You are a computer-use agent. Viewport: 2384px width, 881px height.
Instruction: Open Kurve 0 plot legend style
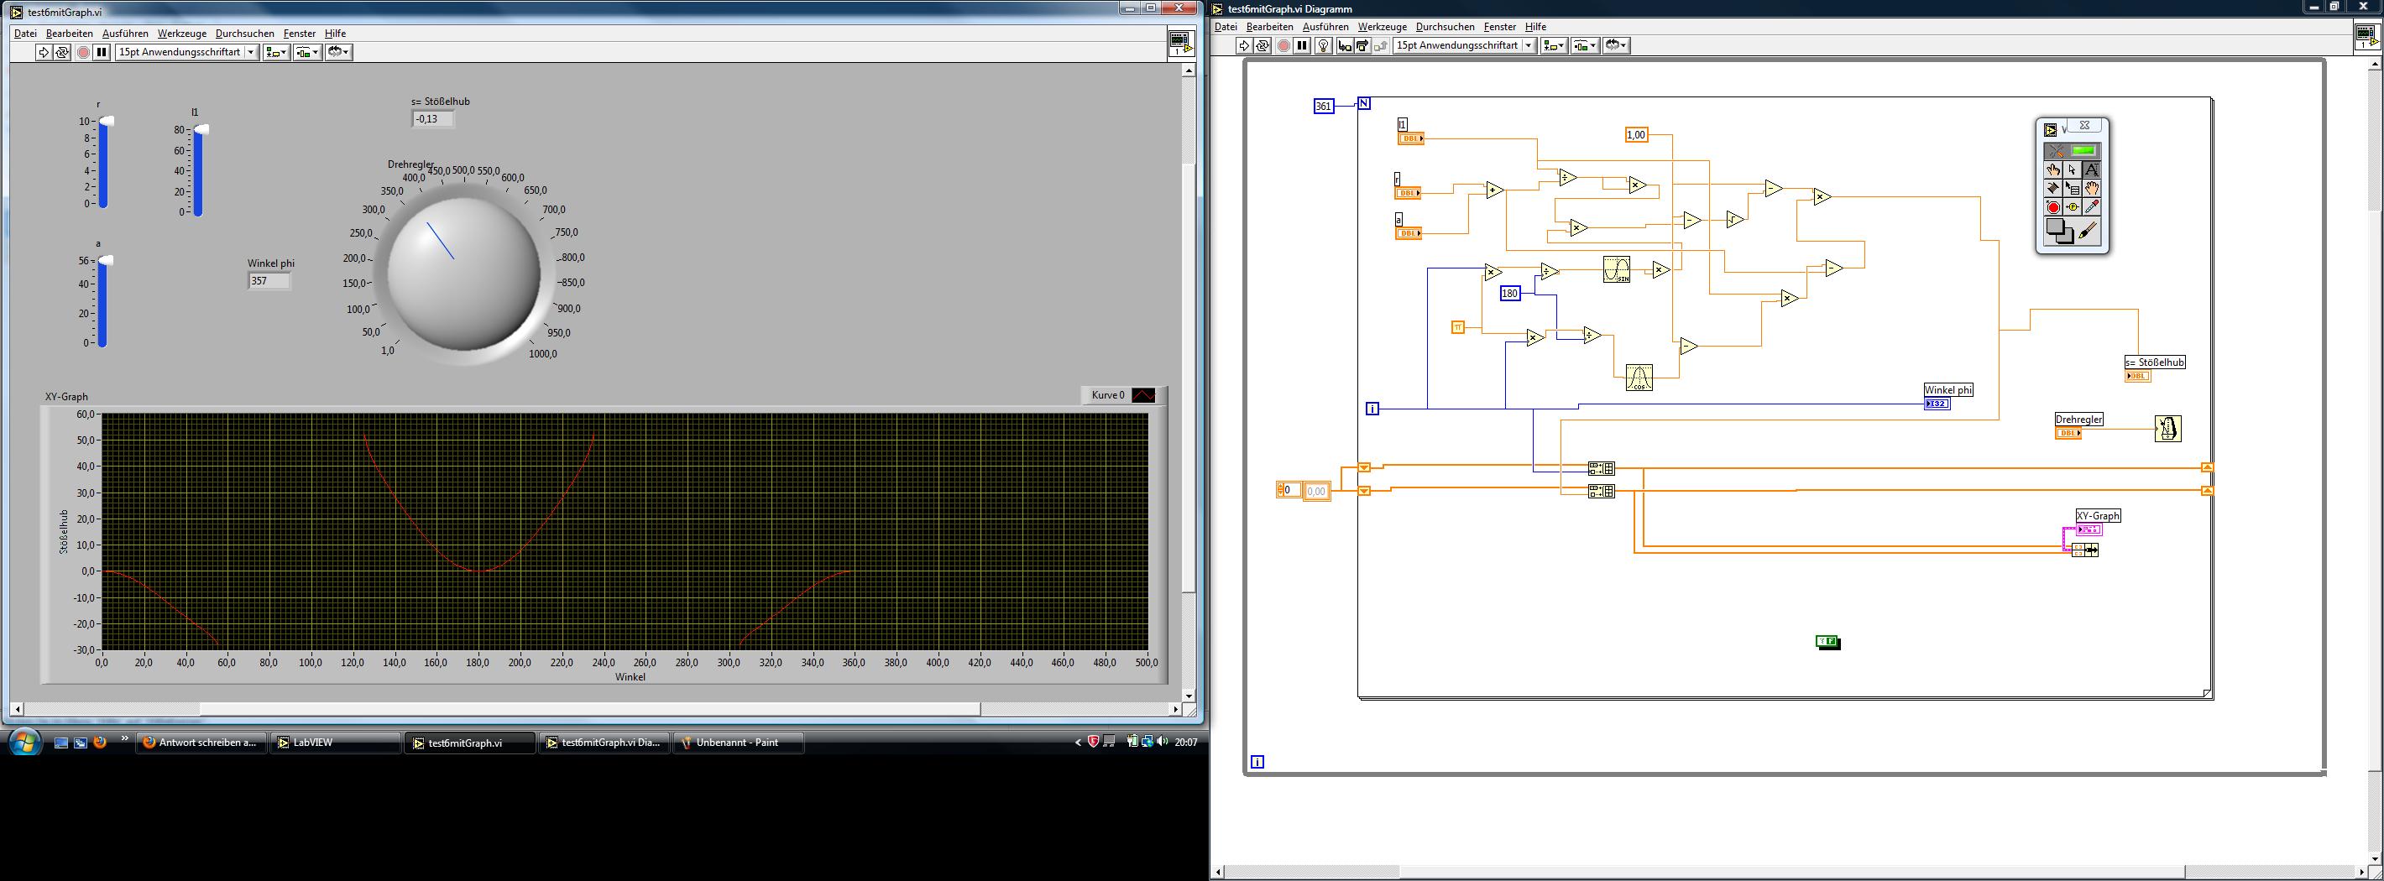coord(1143,395)
